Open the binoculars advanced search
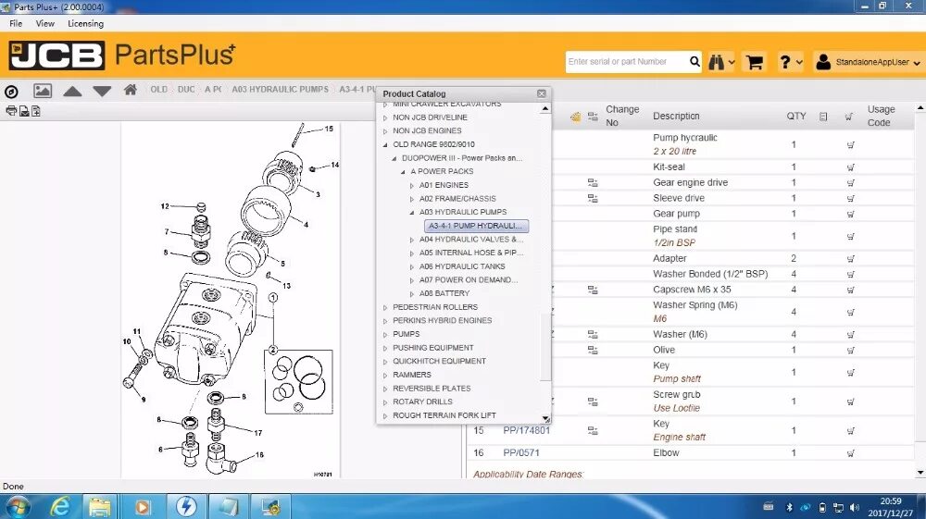This screenshot has width=926, height=519. [x=721, y=62]
